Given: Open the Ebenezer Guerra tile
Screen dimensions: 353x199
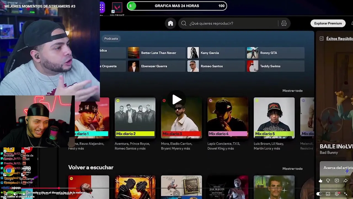Looking at the screenshot, I should [157, 66].
